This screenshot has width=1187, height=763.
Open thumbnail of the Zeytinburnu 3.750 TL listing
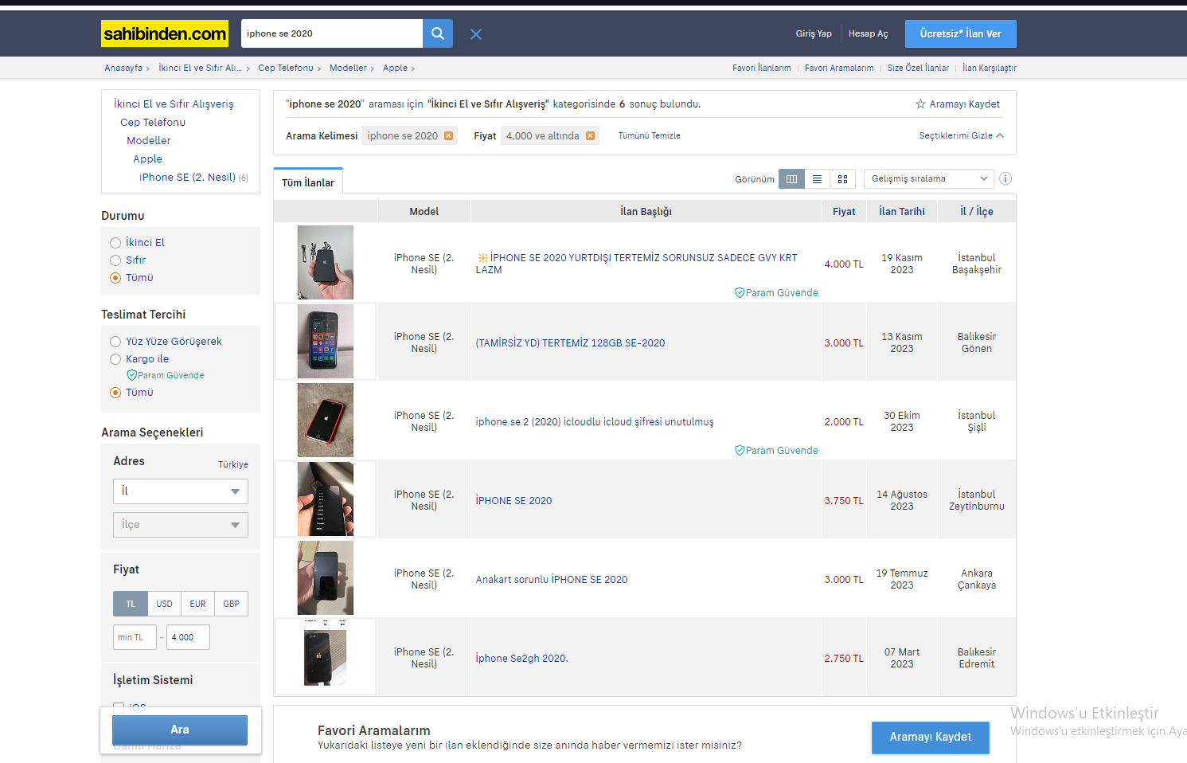(x=326, y=499)
